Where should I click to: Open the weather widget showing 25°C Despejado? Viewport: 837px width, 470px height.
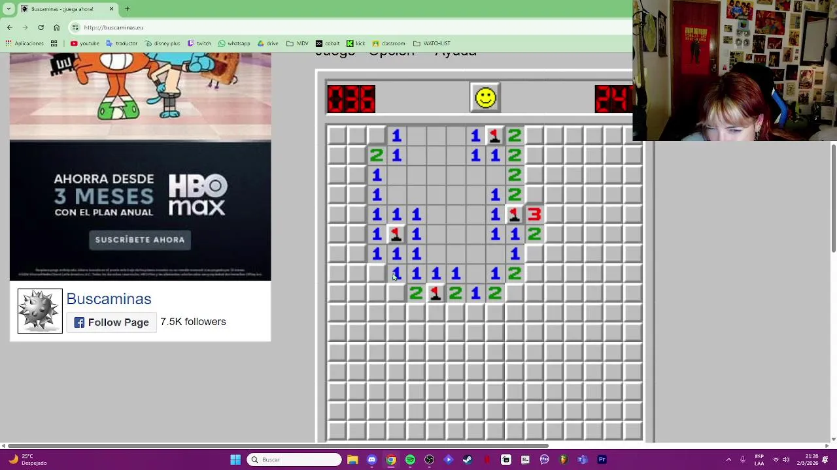pos(28,460)
